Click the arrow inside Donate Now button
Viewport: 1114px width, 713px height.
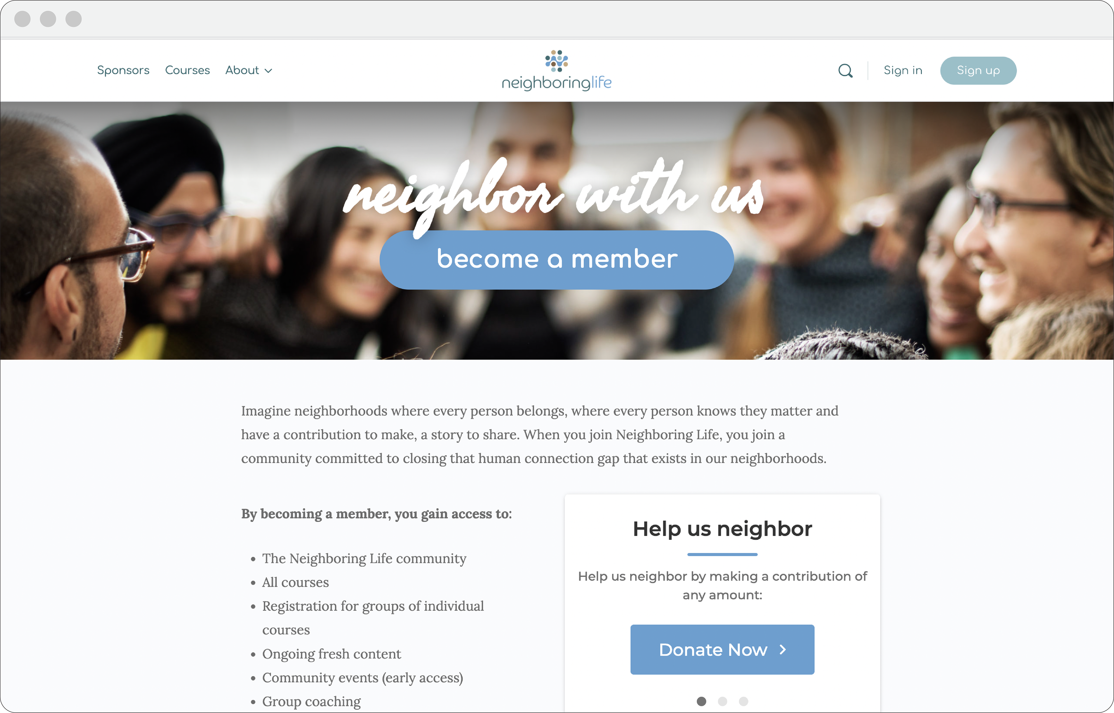click(x=783, y=649)
